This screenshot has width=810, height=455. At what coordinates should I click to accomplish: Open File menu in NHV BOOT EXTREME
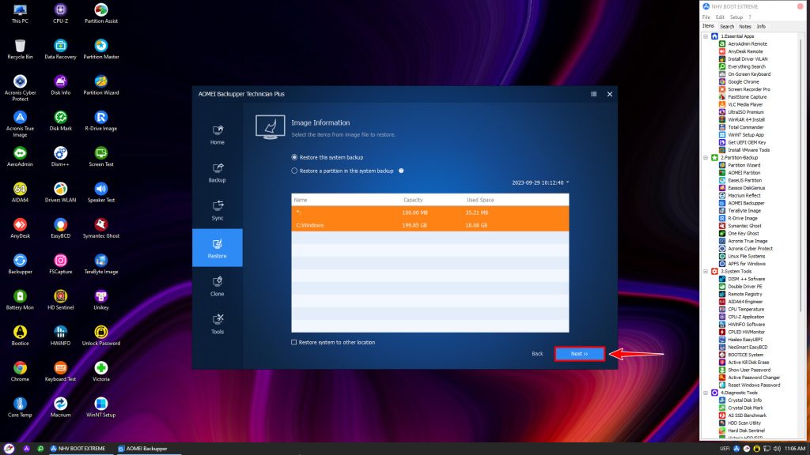click(706, 17)
